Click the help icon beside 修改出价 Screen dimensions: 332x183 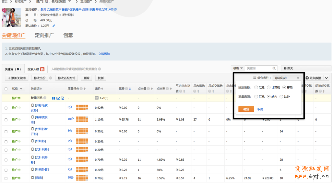[51, 78]
